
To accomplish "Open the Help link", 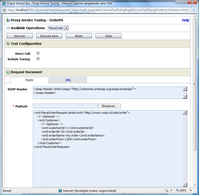I will [186, 20].
